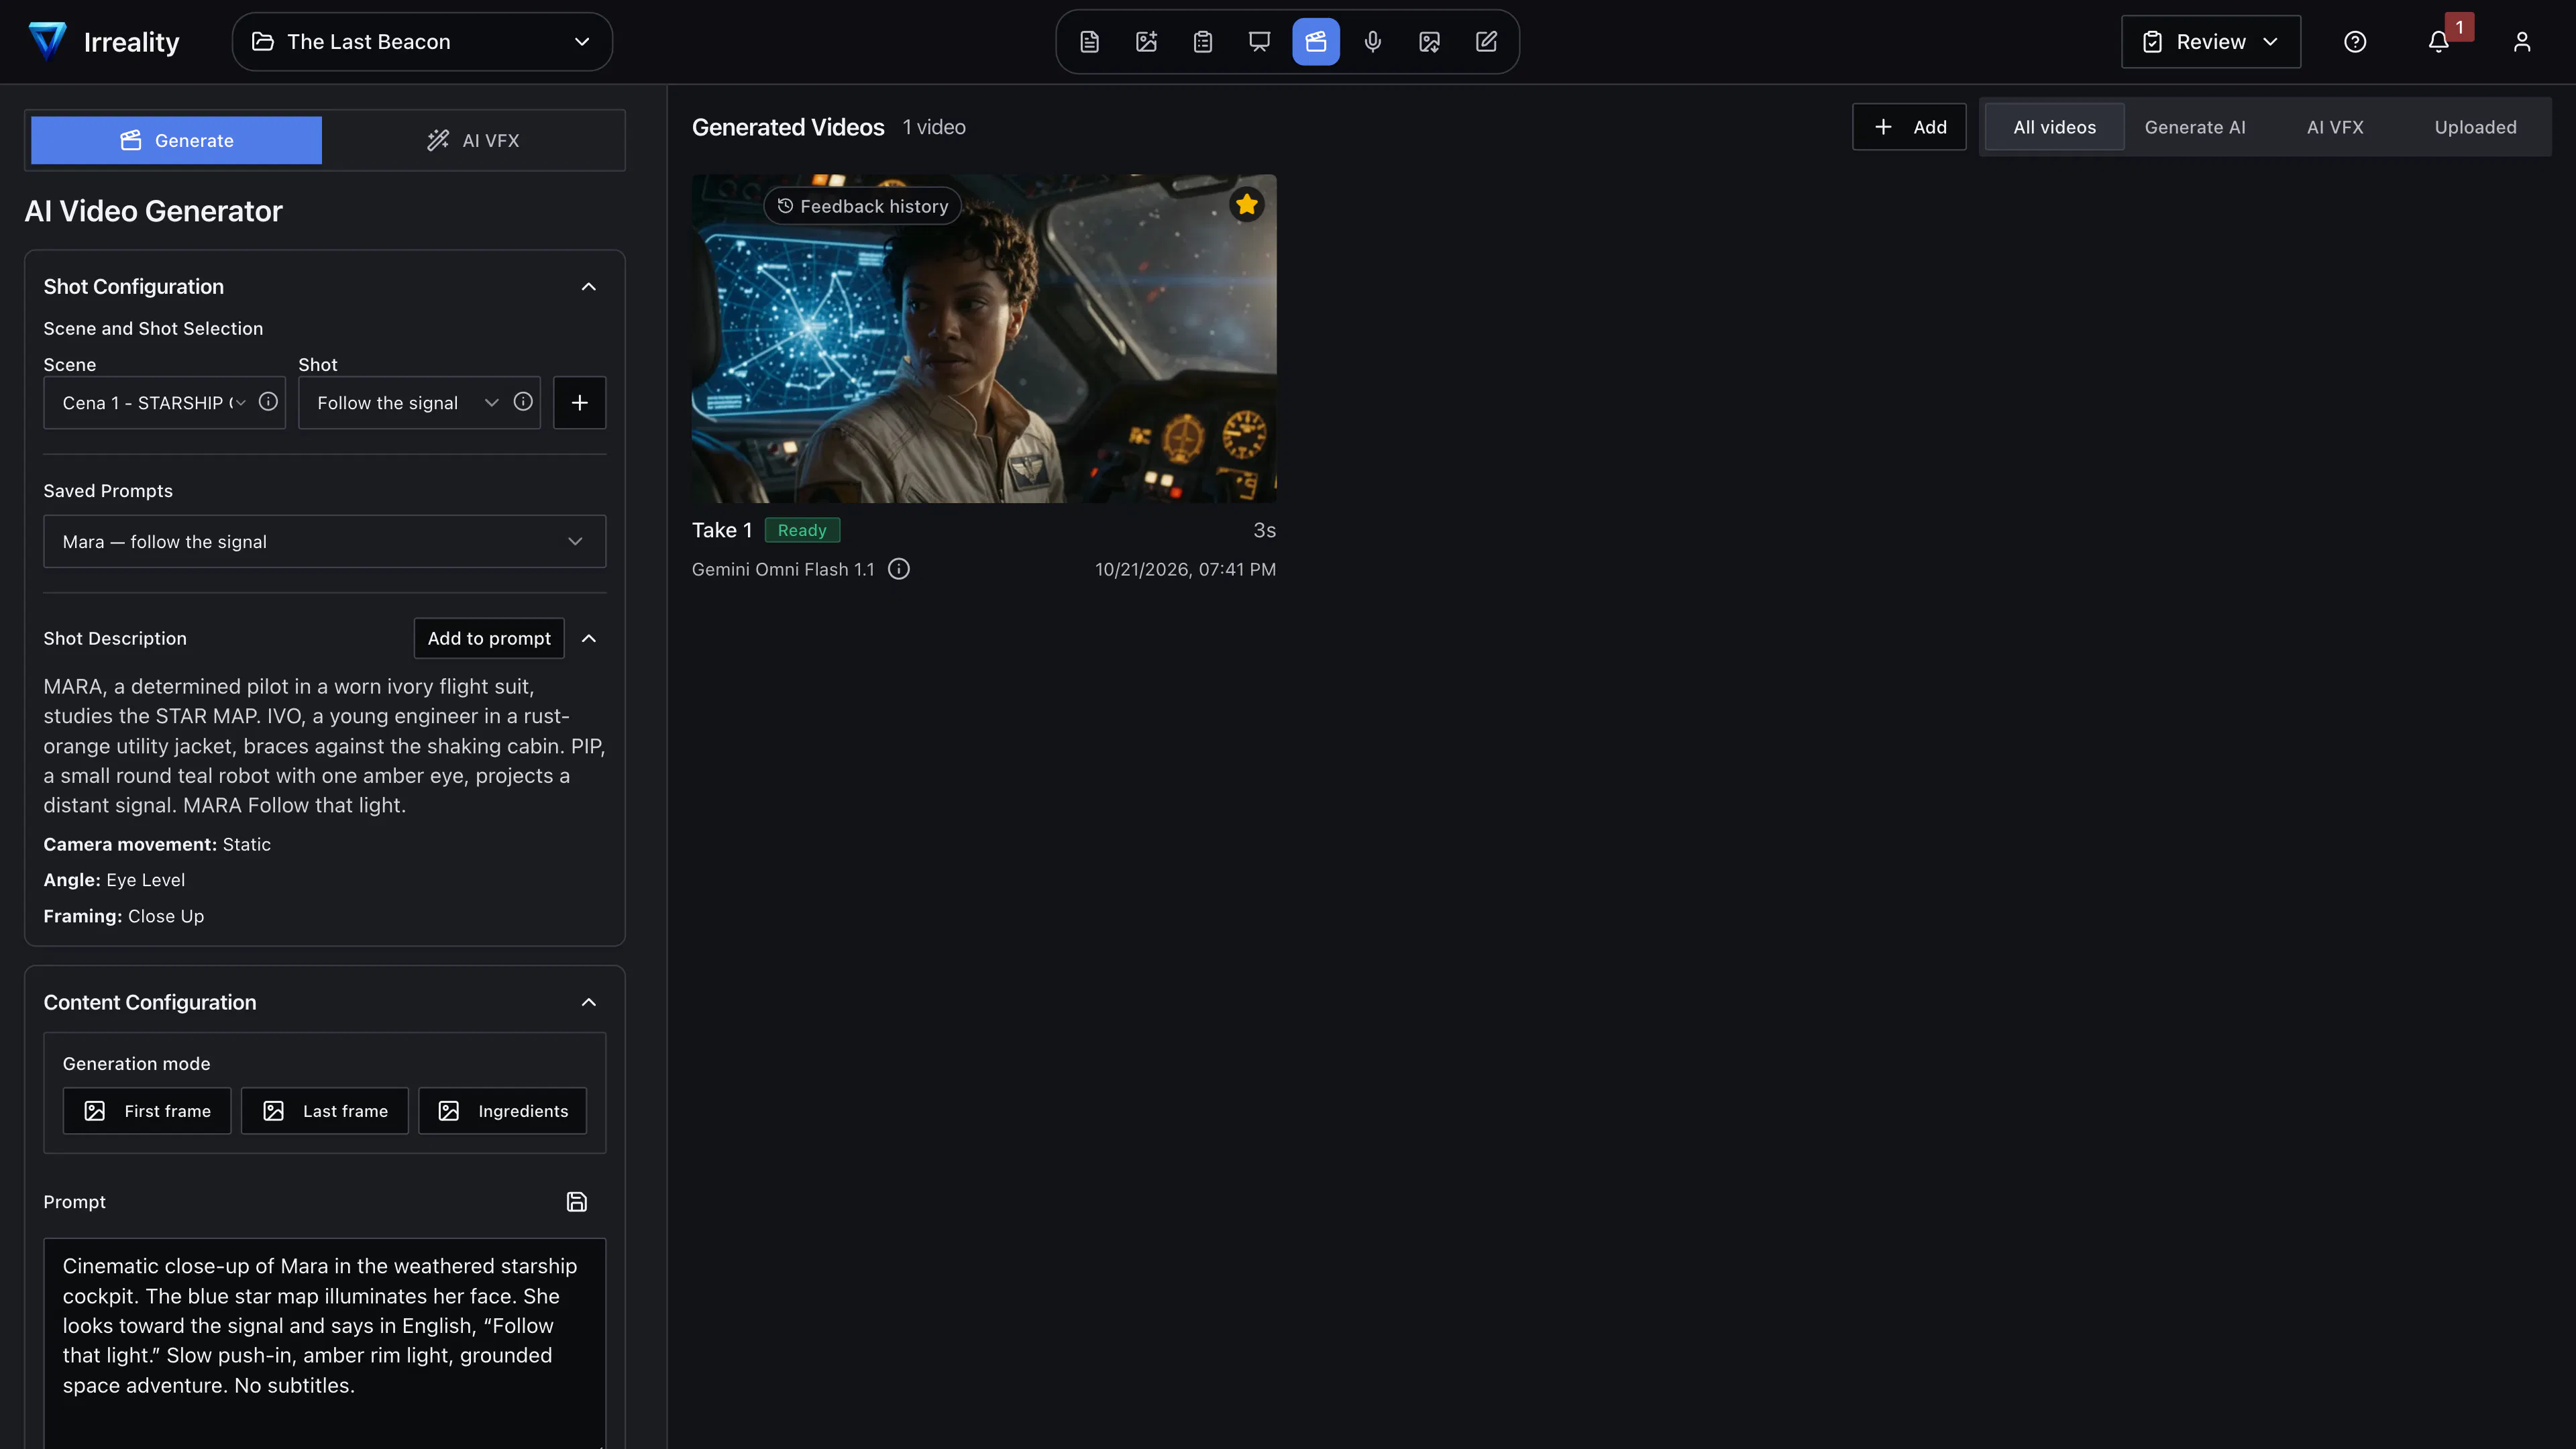The height and width of the screenshot is (1449, 2576).
Task: Collapse the Shot Description section
Action: tap(589, 638)
